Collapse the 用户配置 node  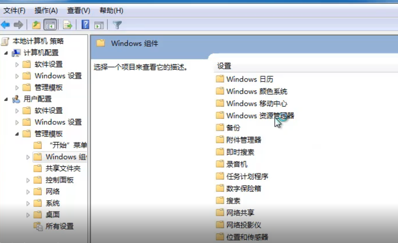pos(6,99)
